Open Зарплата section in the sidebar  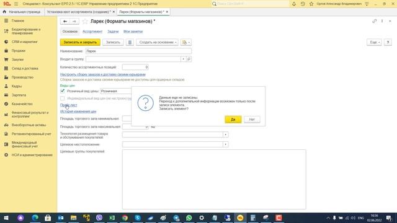pyautogui.click(x=19, y=95)
